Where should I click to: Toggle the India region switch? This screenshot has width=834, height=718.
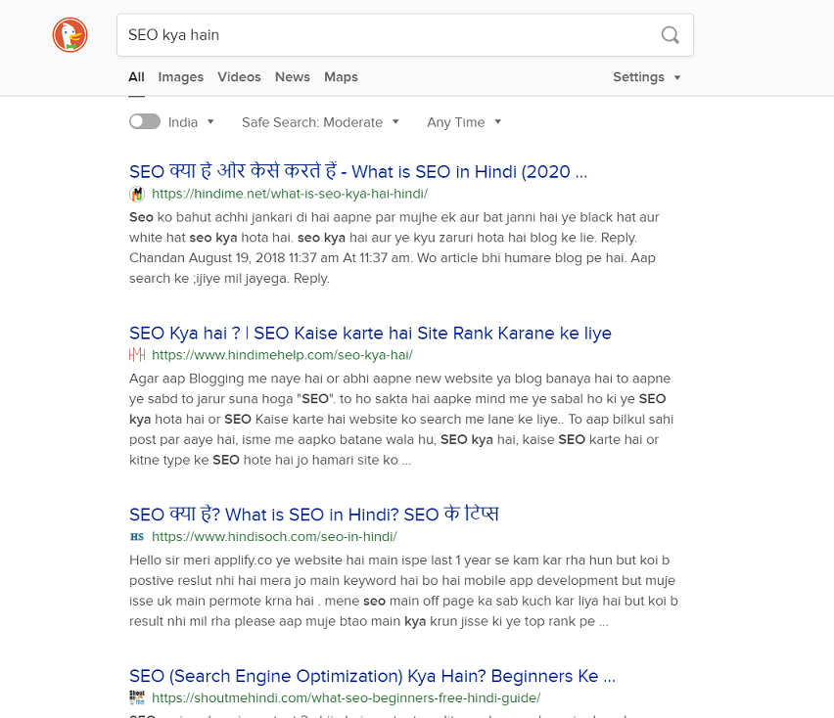pos(145,121)
